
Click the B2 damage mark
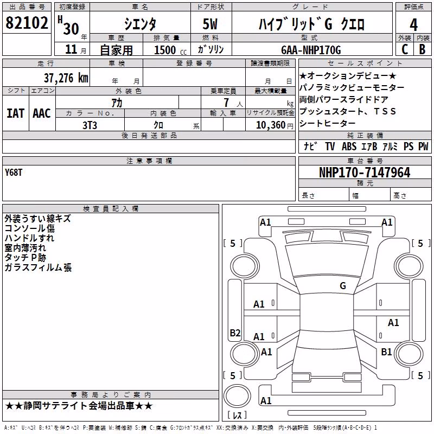[235, 333]
